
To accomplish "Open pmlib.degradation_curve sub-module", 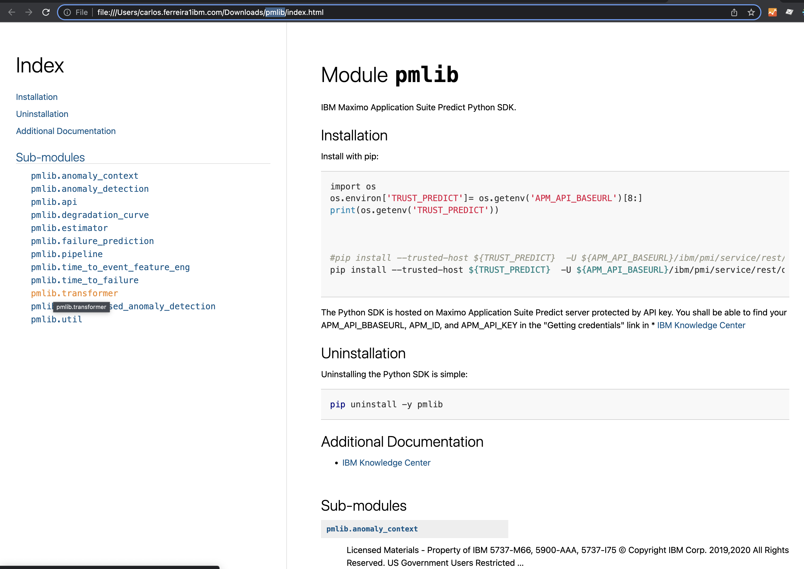I will click(x=90, y=215).
